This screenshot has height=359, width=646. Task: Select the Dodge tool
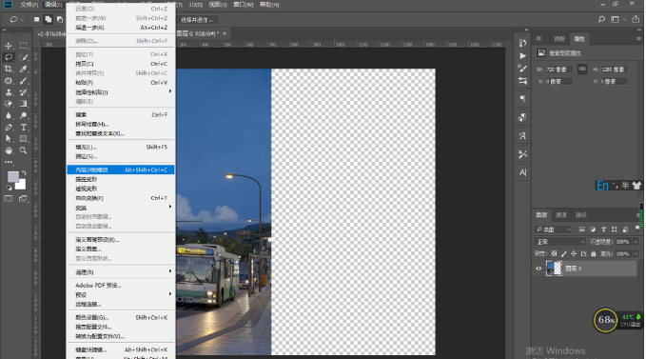pyautogui.click(x=24, y=116)
